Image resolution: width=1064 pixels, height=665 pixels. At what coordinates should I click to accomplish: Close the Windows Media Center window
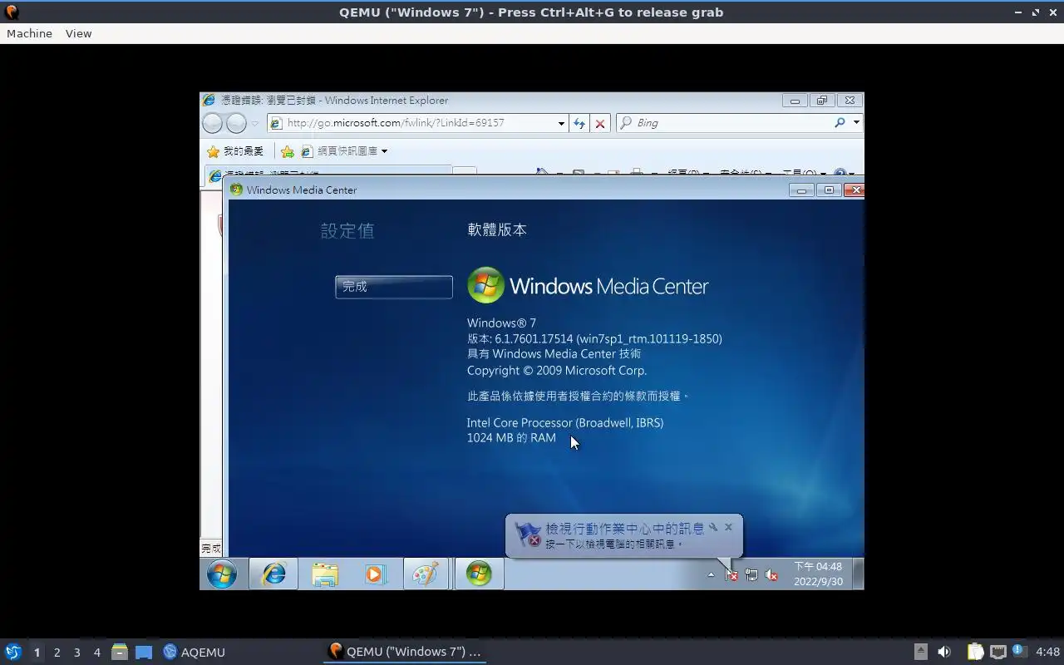point(855,190)
